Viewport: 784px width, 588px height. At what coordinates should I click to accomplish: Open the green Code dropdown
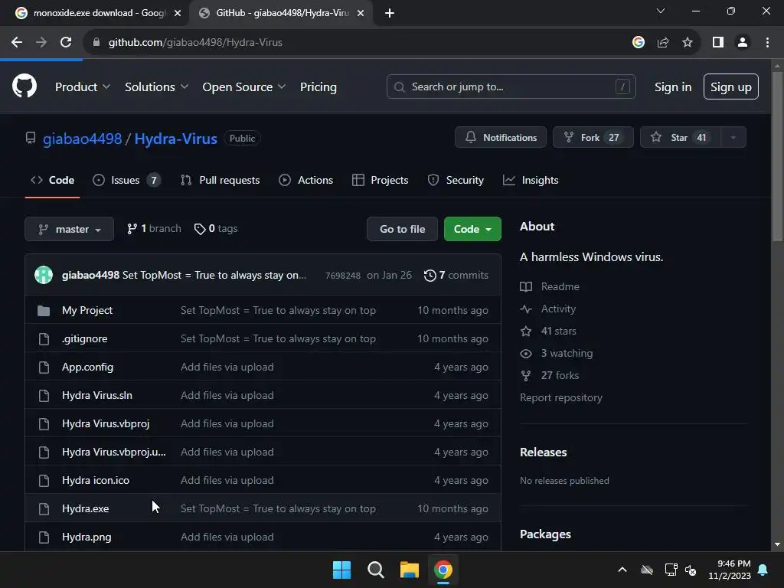point(472,229)
